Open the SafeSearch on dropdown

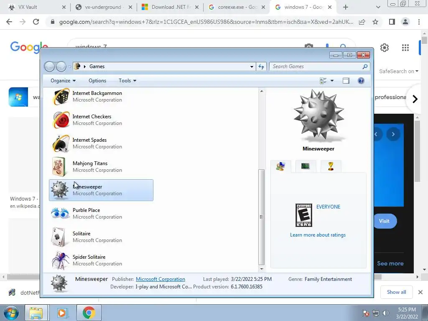tap(398, 71)
